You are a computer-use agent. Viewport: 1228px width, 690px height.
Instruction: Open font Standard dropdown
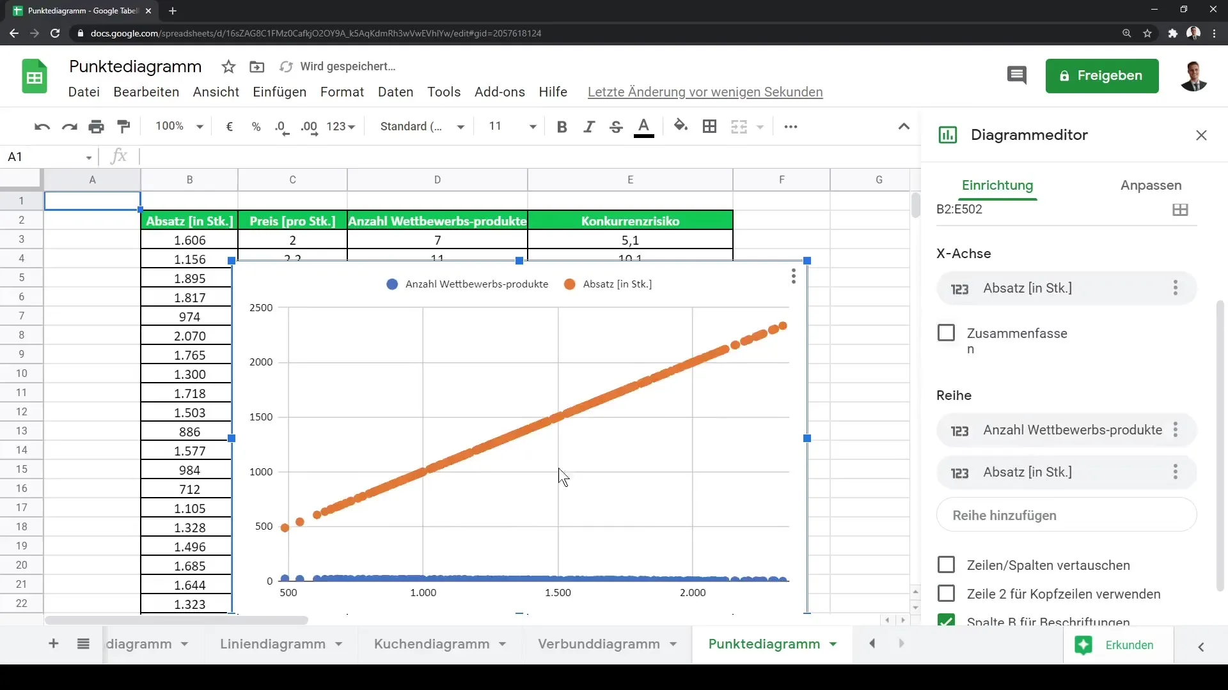point(422,126)
